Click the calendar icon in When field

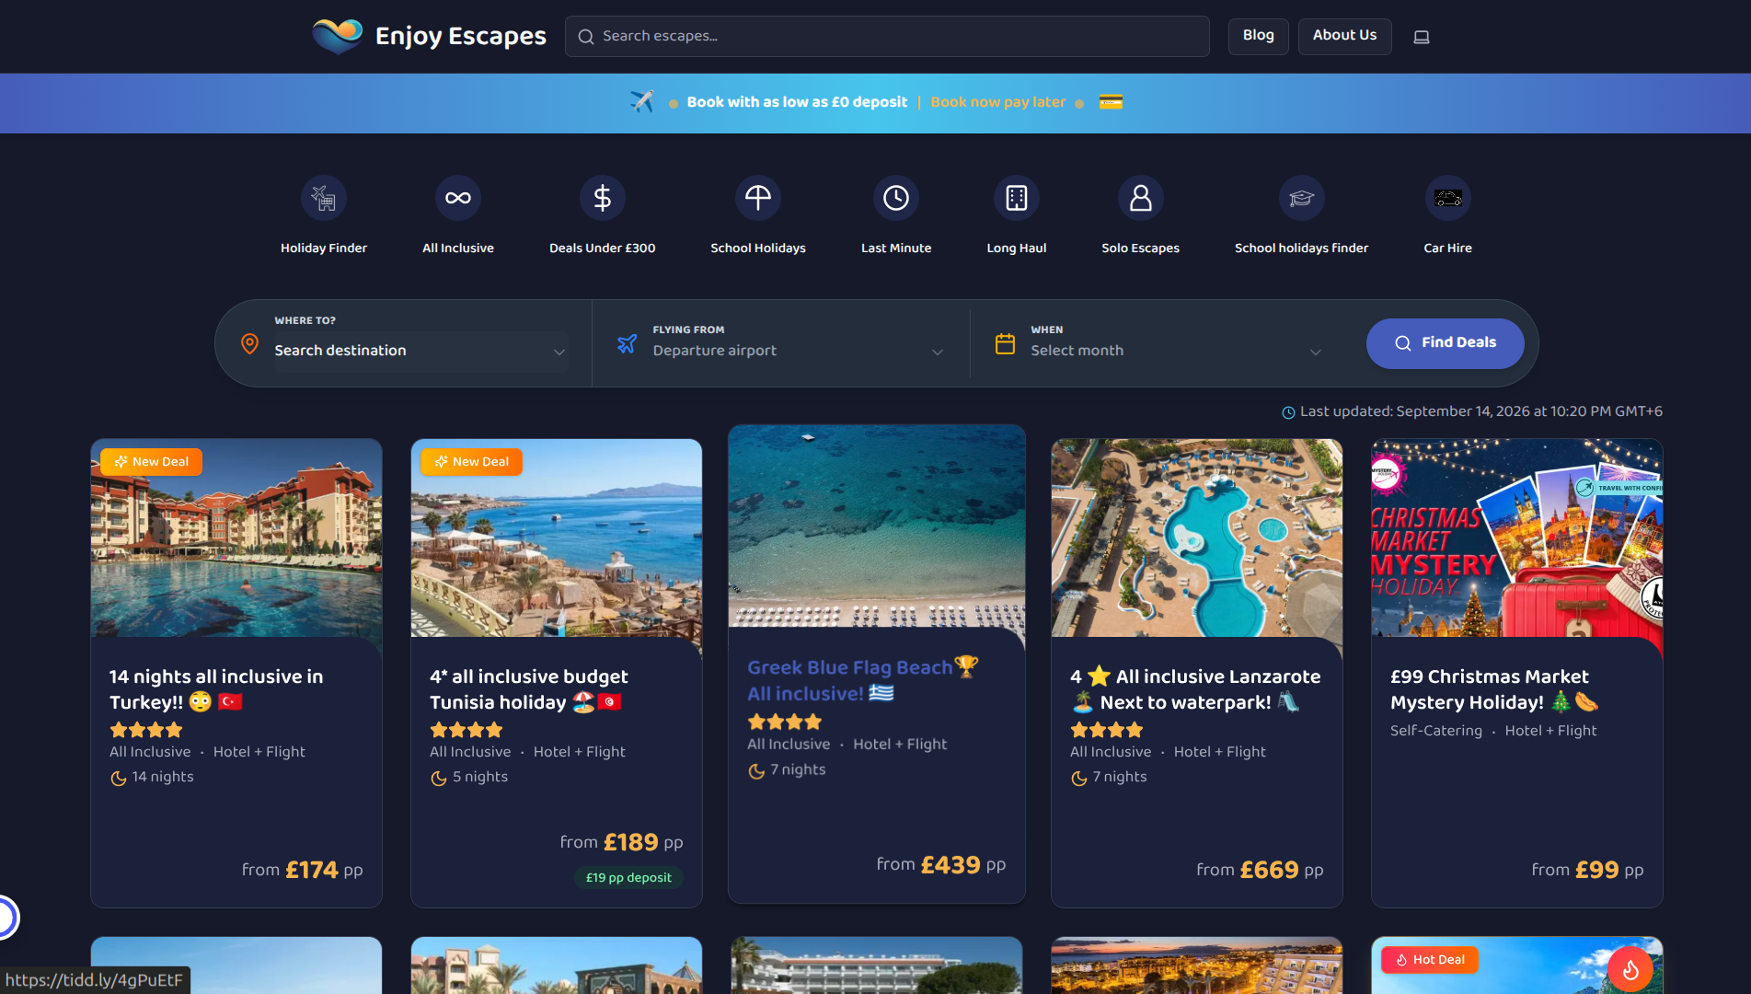(1005, 343)
